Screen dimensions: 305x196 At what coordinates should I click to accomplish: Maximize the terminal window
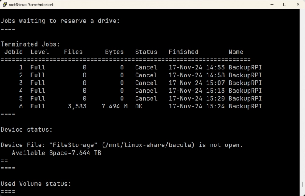pyautogui.click(x=285, y=4)
